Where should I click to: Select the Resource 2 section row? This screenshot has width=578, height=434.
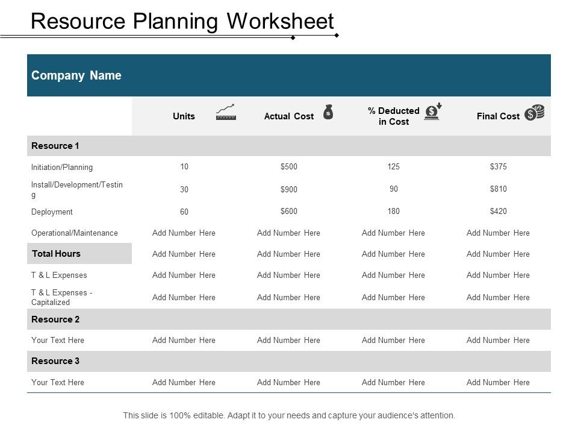pos(288,319)
